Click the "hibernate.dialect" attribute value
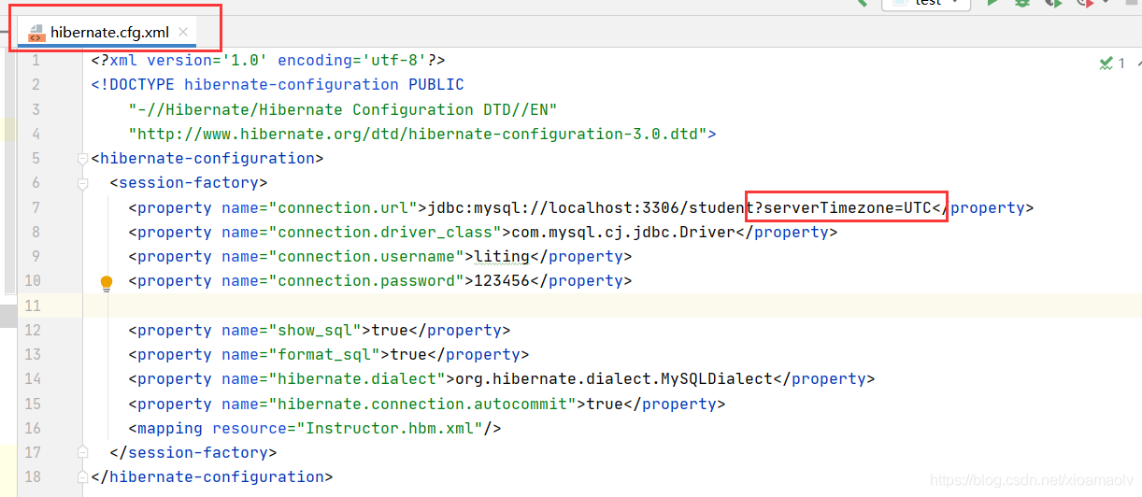The image size is (1142, 497). point(357,378)
